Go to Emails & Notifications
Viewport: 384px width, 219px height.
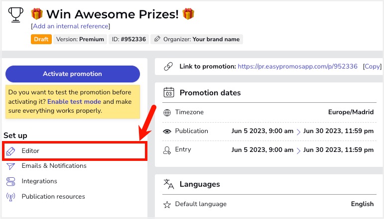coord(54,166)
